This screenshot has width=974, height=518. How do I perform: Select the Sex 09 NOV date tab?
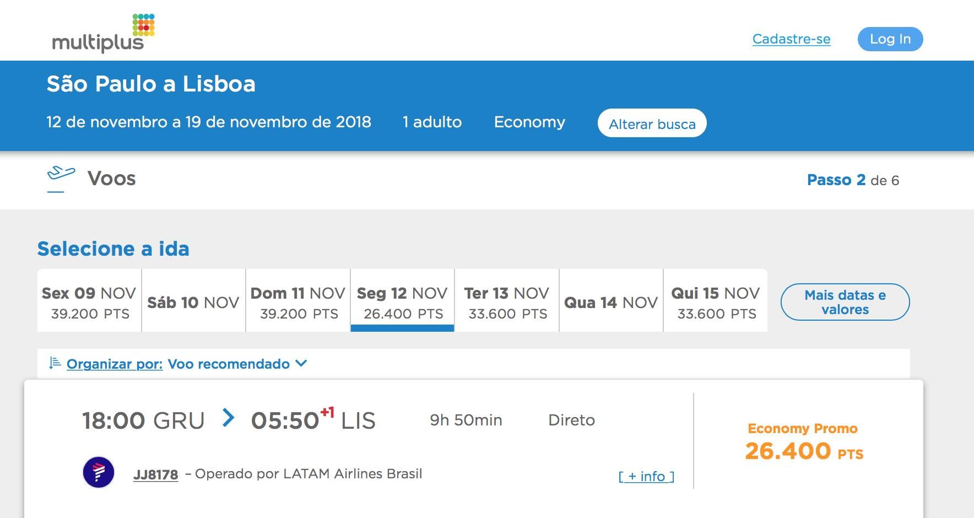tap(89, 301)
